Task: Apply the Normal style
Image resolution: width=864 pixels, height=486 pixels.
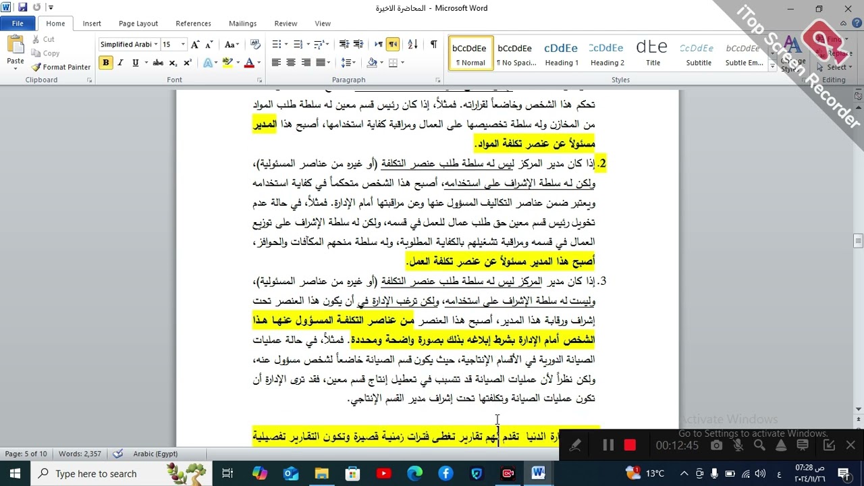Action: (x=470, y=54)
